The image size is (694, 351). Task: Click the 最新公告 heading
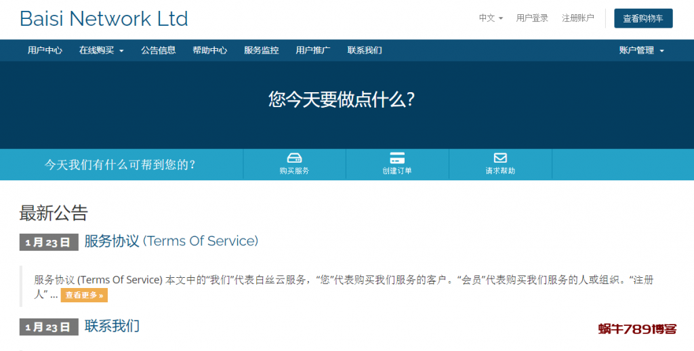coord(54,213)
